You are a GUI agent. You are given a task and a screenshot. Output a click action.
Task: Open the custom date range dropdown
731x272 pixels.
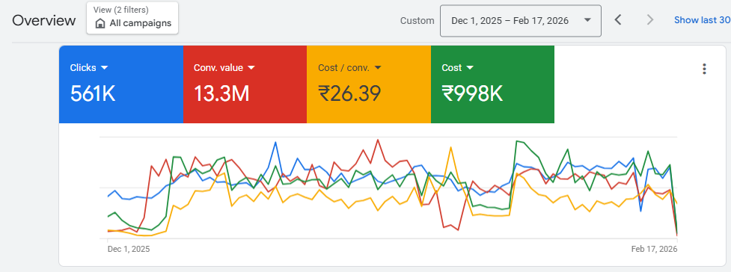coord(520,20)
